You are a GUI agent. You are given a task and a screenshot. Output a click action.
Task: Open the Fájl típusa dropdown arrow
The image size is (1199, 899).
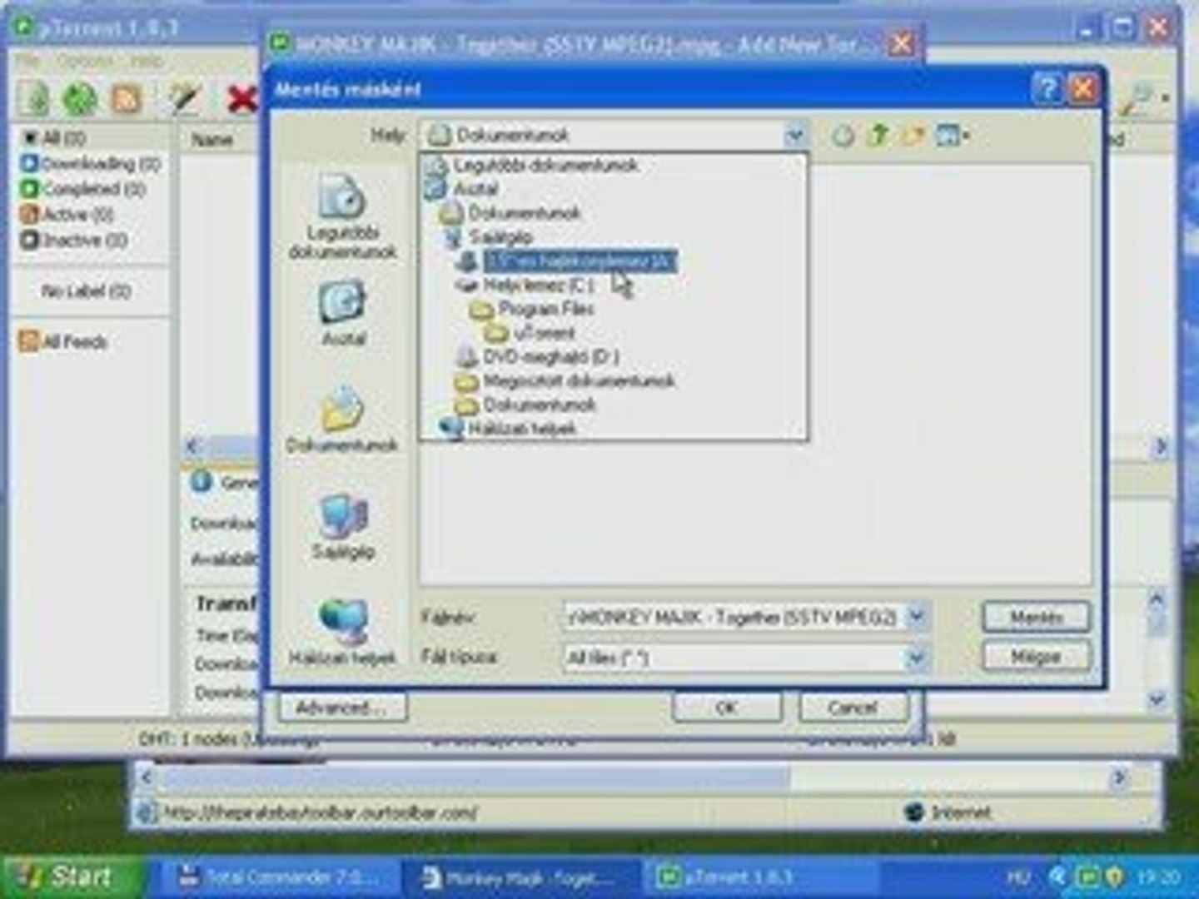click(x=915, y=658)
